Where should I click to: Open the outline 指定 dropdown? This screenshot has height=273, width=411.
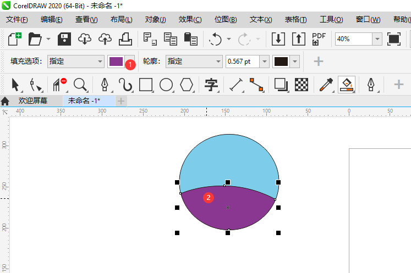(x=194, y=62)
